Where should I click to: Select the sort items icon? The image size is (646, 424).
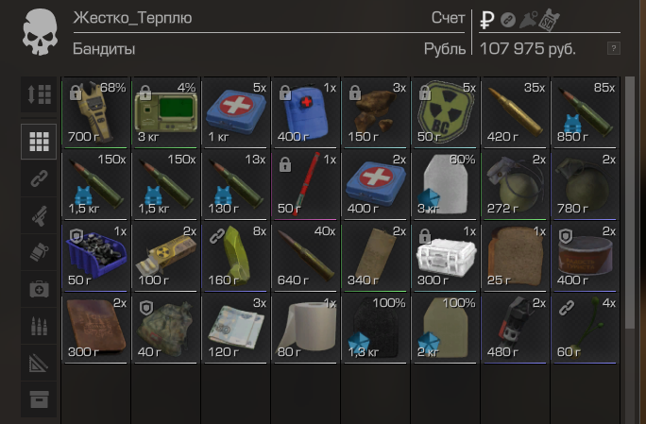(x=39, y=94)
